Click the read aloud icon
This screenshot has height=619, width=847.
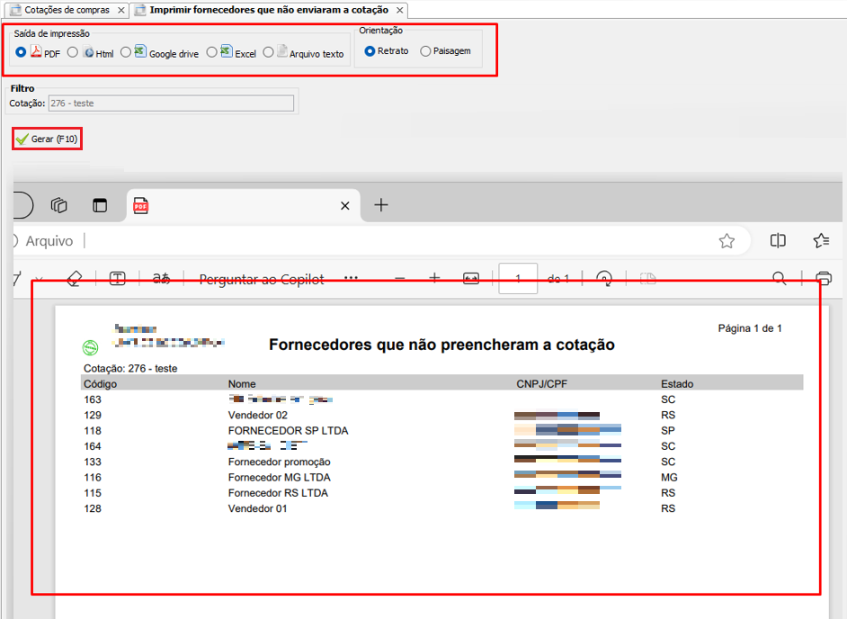tap(161, 279)
